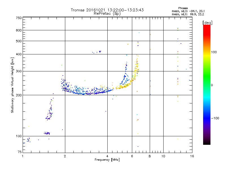226x170 pixels.
Task: Click the y-axis tick label '750'
Action: coord(19,18)
